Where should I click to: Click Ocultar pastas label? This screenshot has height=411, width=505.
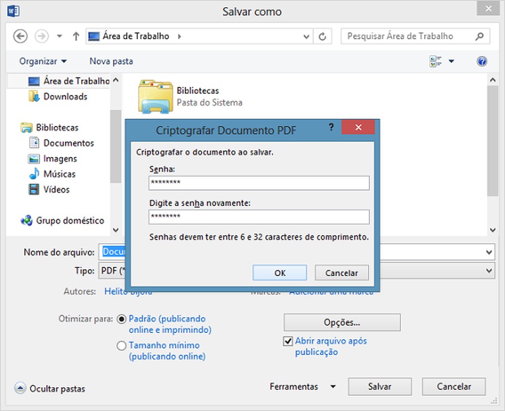(x=57, y=388)
